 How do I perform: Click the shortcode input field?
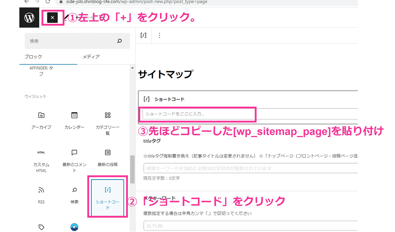pos(250,114)
